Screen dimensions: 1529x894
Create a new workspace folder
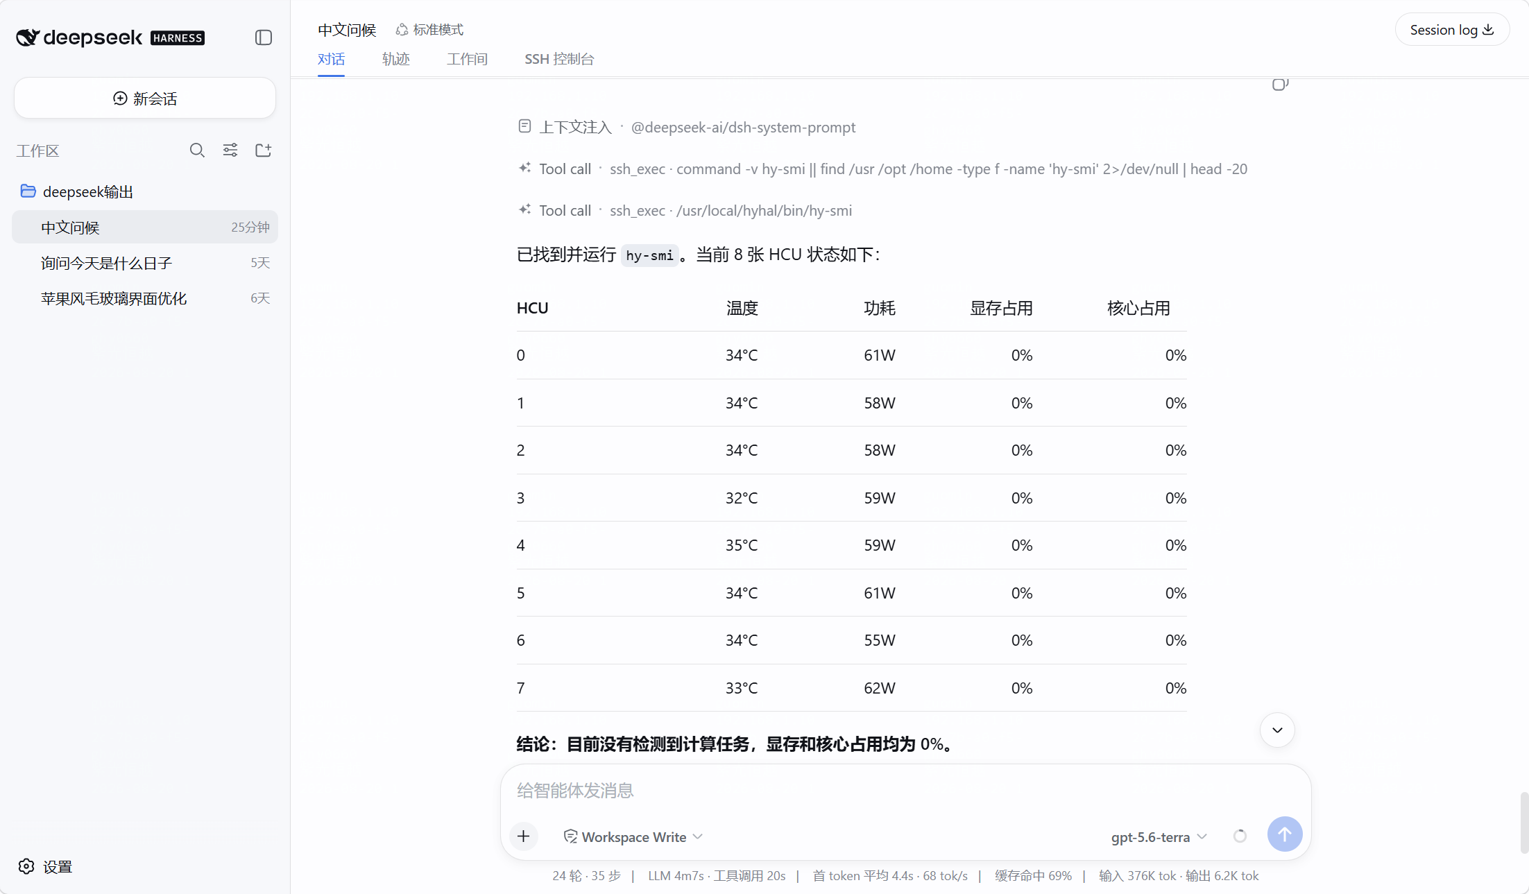(263, 151)
